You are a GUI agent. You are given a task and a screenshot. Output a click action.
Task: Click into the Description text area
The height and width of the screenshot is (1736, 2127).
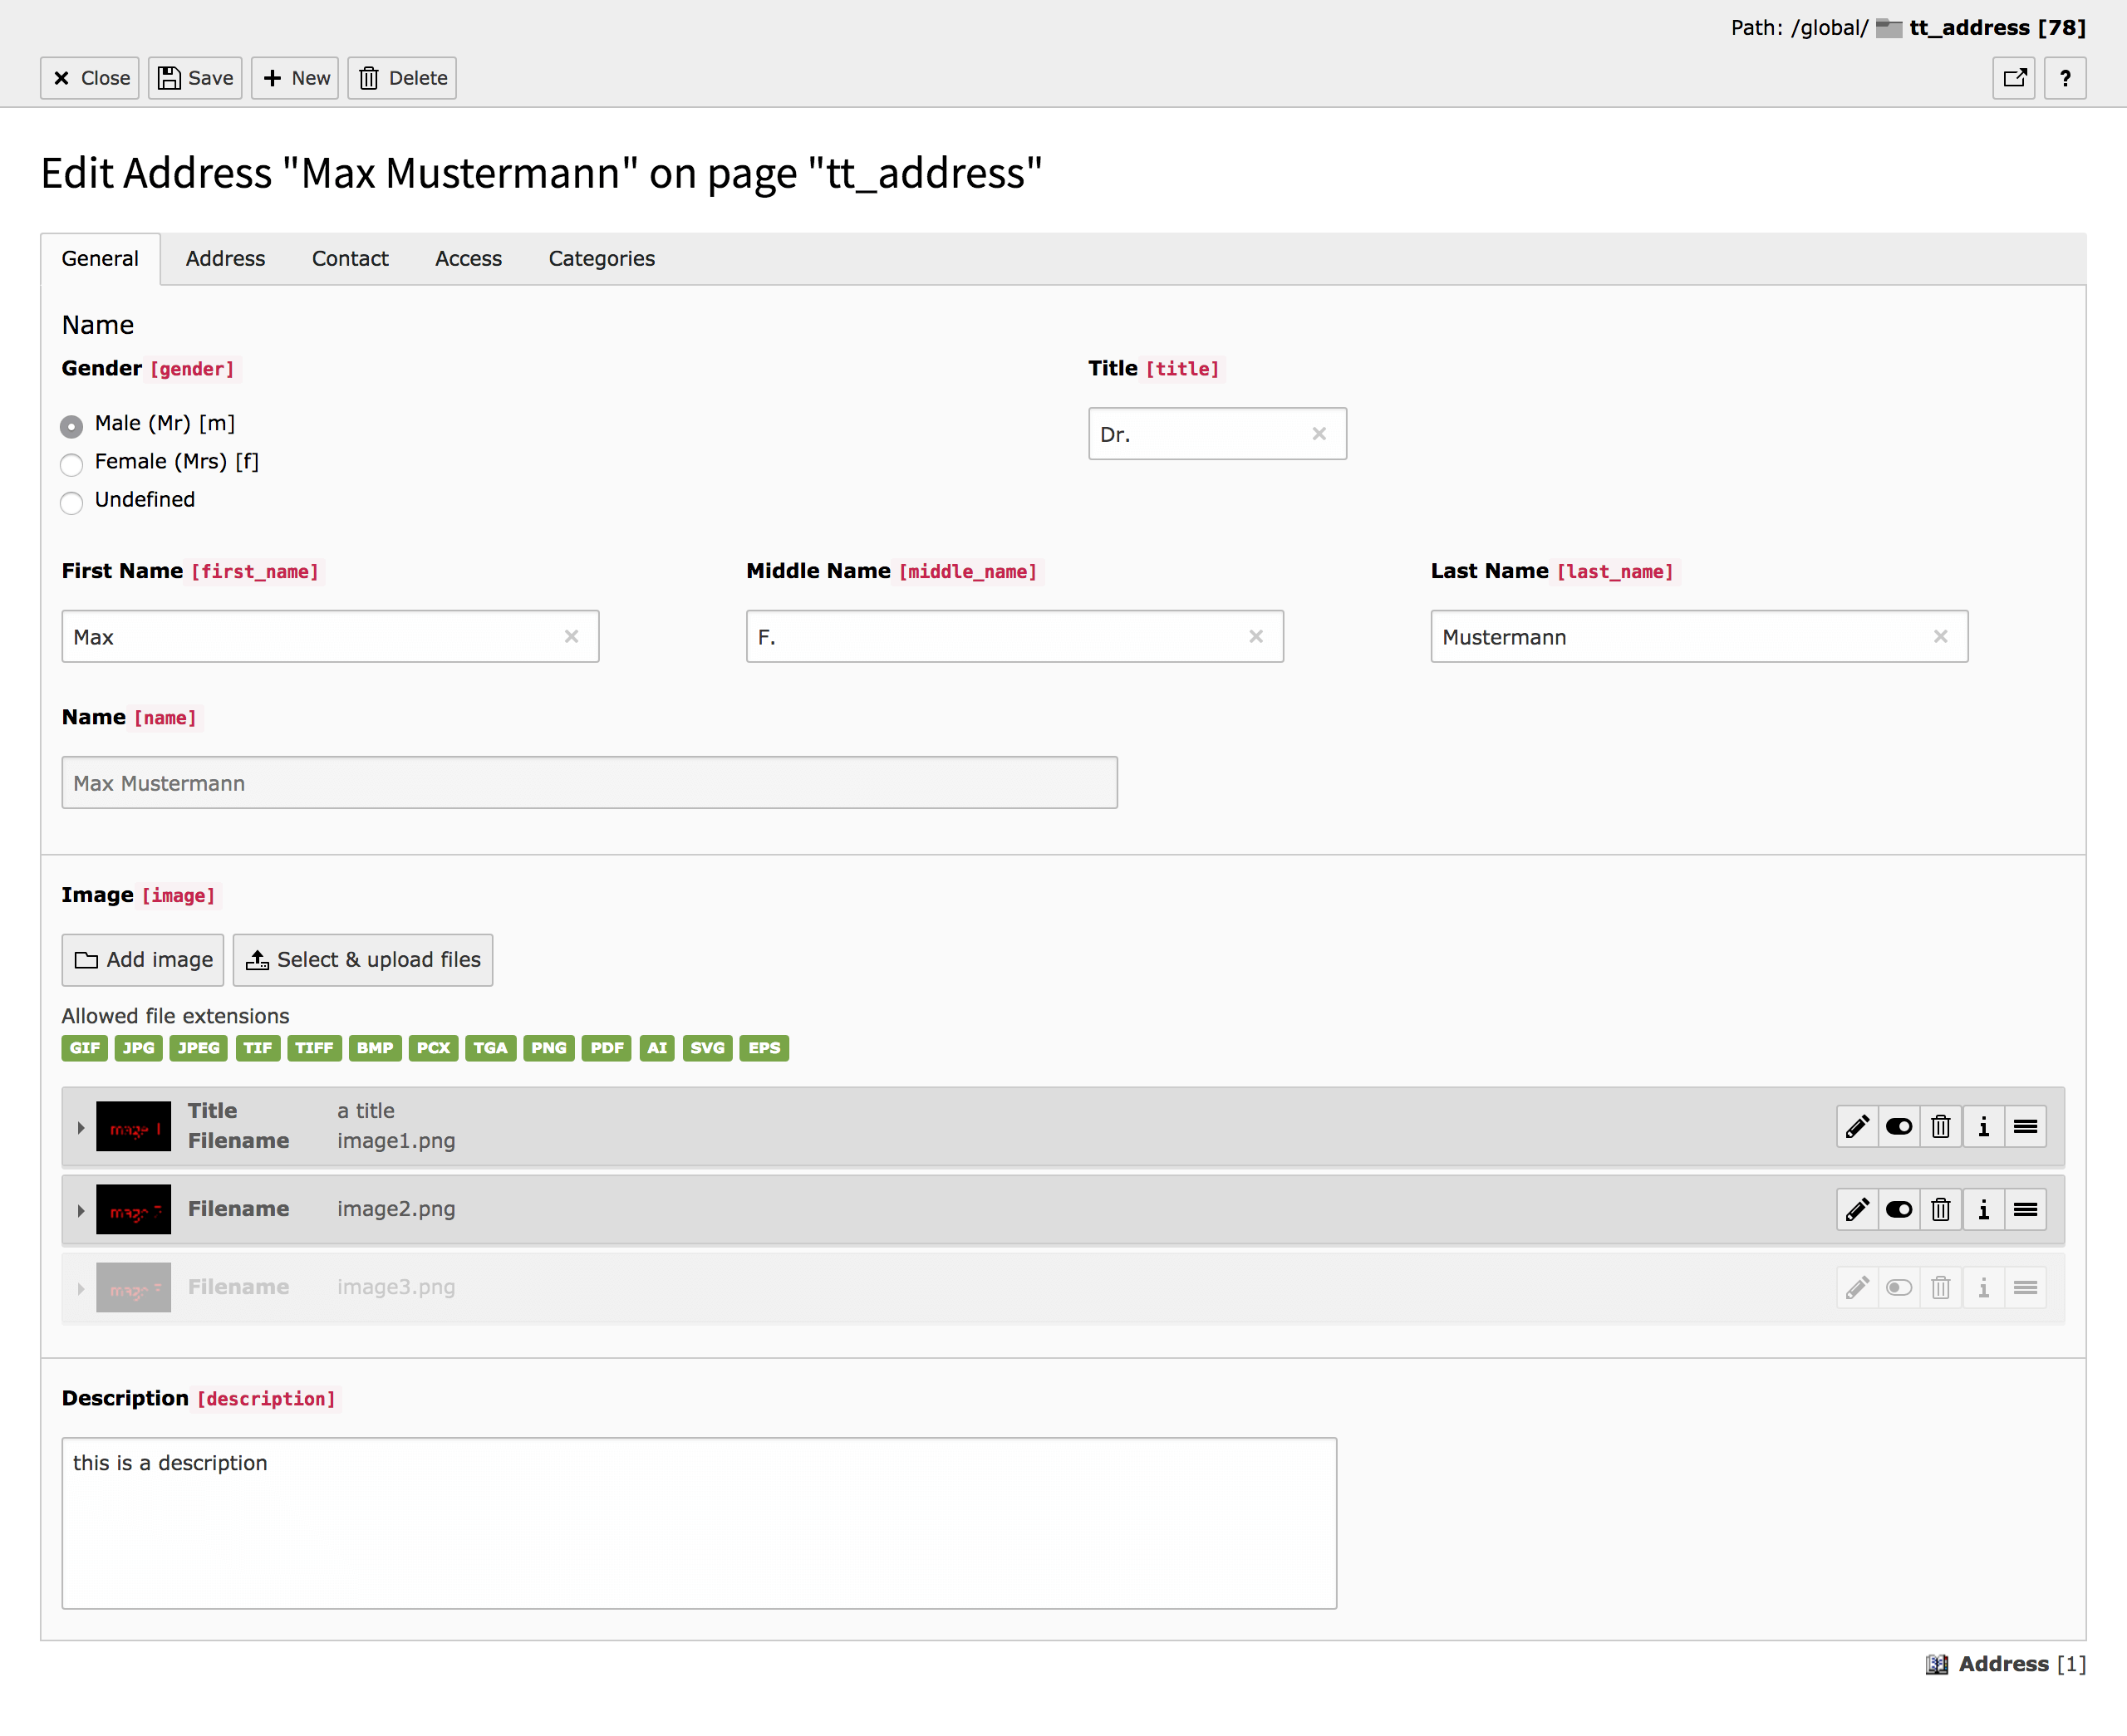point(698,1523)
